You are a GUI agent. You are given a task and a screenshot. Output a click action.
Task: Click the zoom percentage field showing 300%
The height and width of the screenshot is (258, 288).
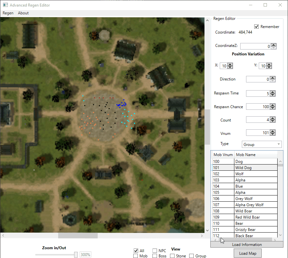click(x=85, y=254)
